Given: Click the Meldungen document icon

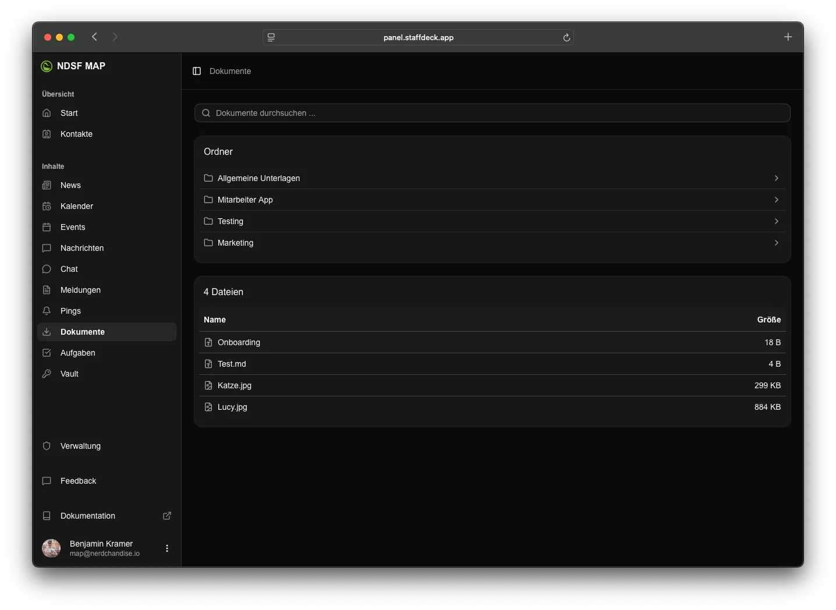Looking at the screenshot, I should [x=47, y=290].
